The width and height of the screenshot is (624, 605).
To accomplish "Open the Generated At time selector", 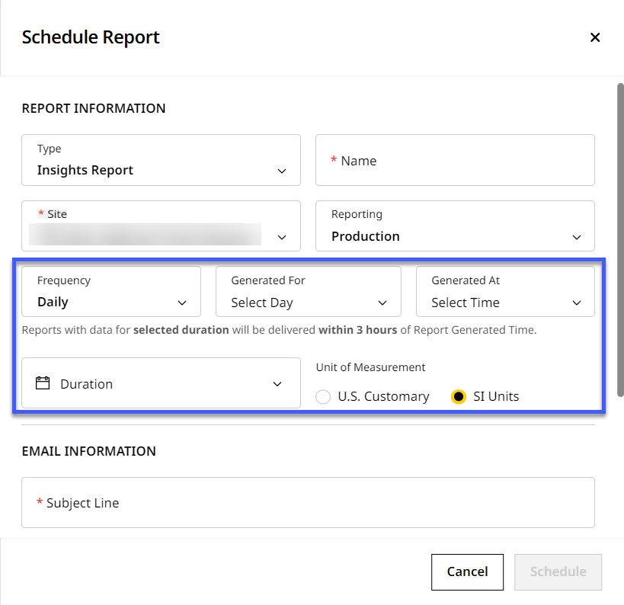I will coord(504,291).
